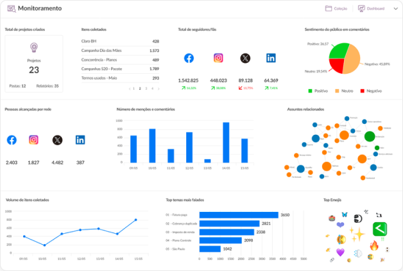Select Instagram icon in Total de seguidores

[218, 58]
